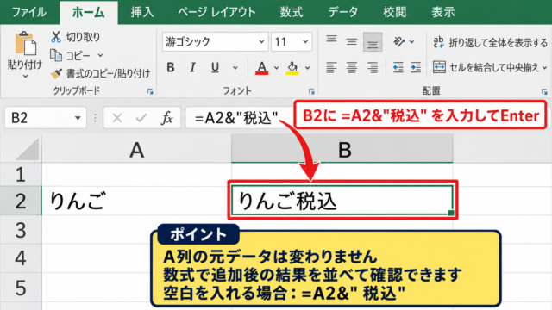The height and width of the screenshot is (310, 552).
Task: Click セルを結合して中央揃え merge button
Action: tap(486, 67)
